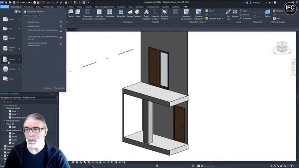
Task: Click the Definir work plane tool
Action: point(268,14)
